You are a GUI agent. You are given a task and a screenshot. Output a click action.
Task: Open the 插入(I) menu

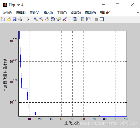[48, 13]
